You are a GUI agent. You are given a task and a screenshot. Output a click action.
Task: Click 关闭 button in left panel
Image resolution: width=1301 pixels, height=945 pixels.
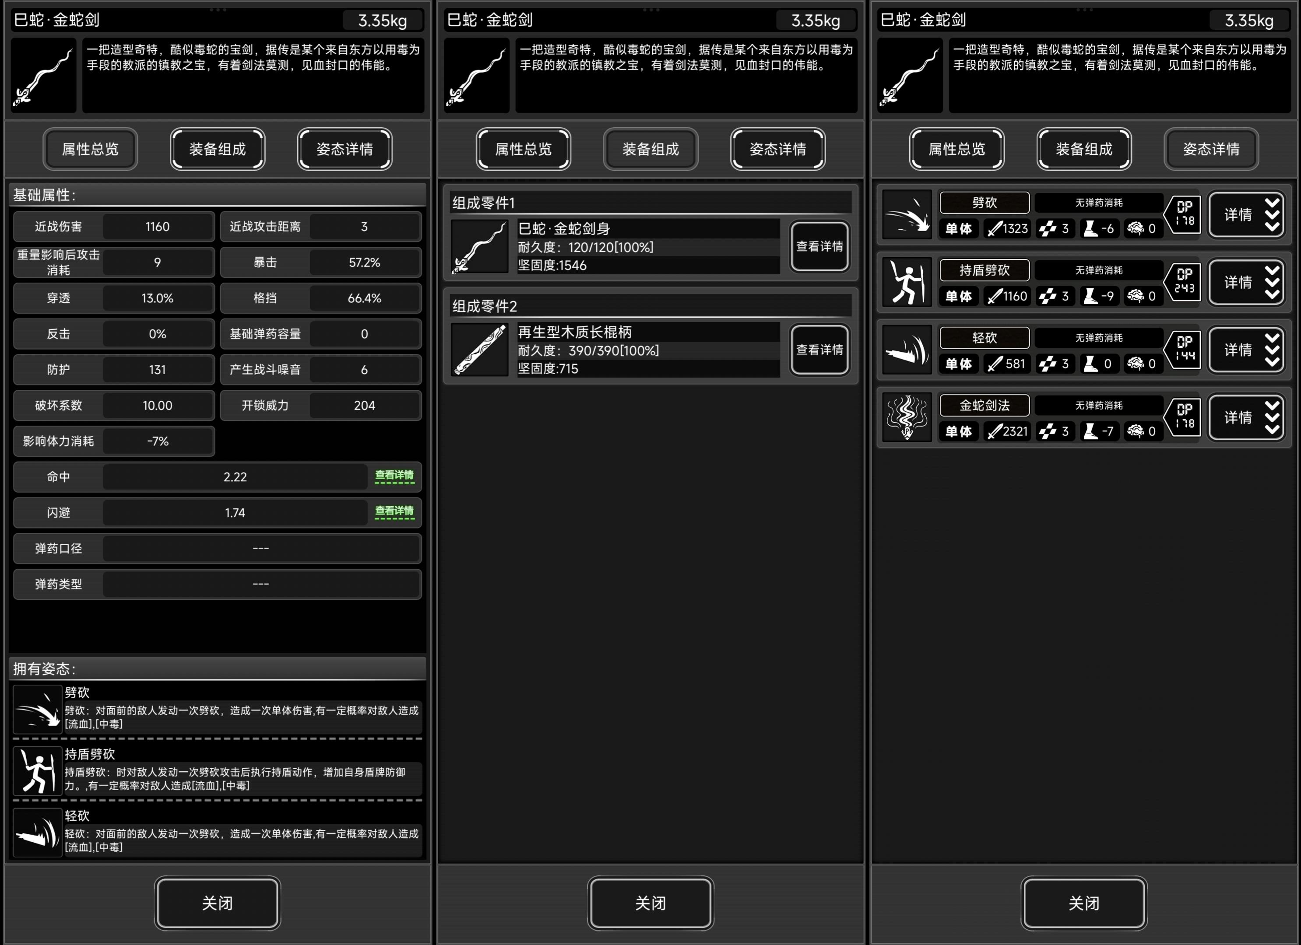[x=218, y=903]
